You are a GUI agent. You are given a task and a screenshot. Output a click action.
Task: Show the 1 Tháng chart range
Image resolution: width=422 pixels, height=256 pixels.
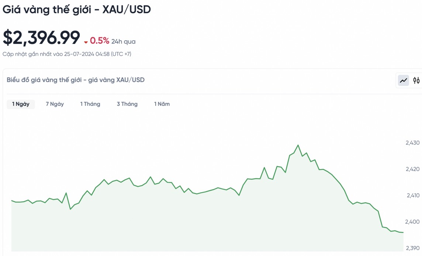pos(90,104)
